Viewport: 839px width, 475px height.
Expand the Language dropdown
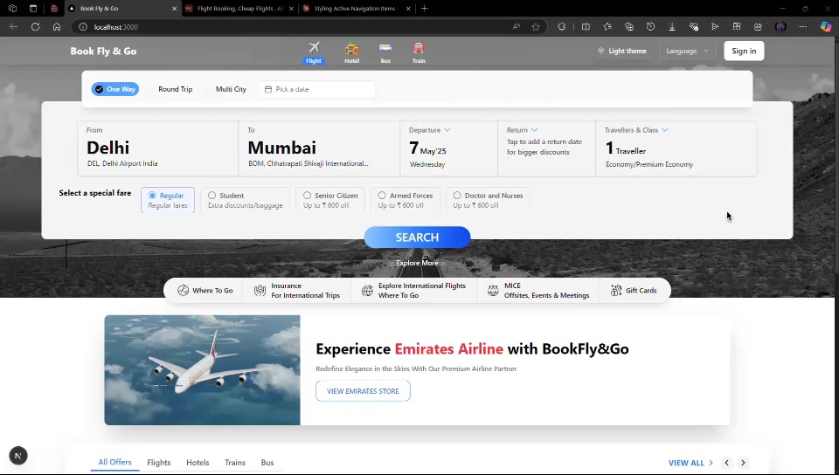tap(687, 51)
